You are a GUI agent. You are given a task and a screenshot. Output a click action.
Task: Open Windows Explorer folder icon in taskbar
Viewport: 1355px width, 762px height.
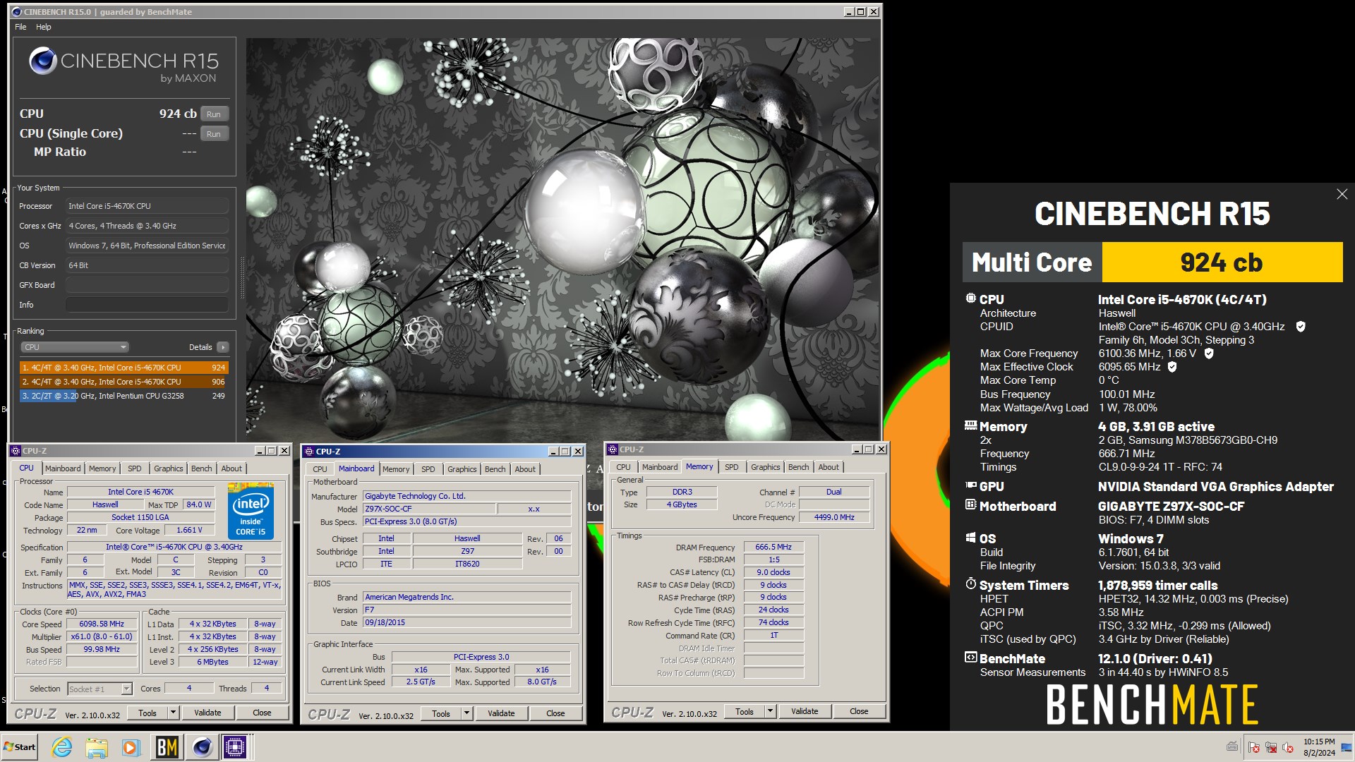point(97,746)
